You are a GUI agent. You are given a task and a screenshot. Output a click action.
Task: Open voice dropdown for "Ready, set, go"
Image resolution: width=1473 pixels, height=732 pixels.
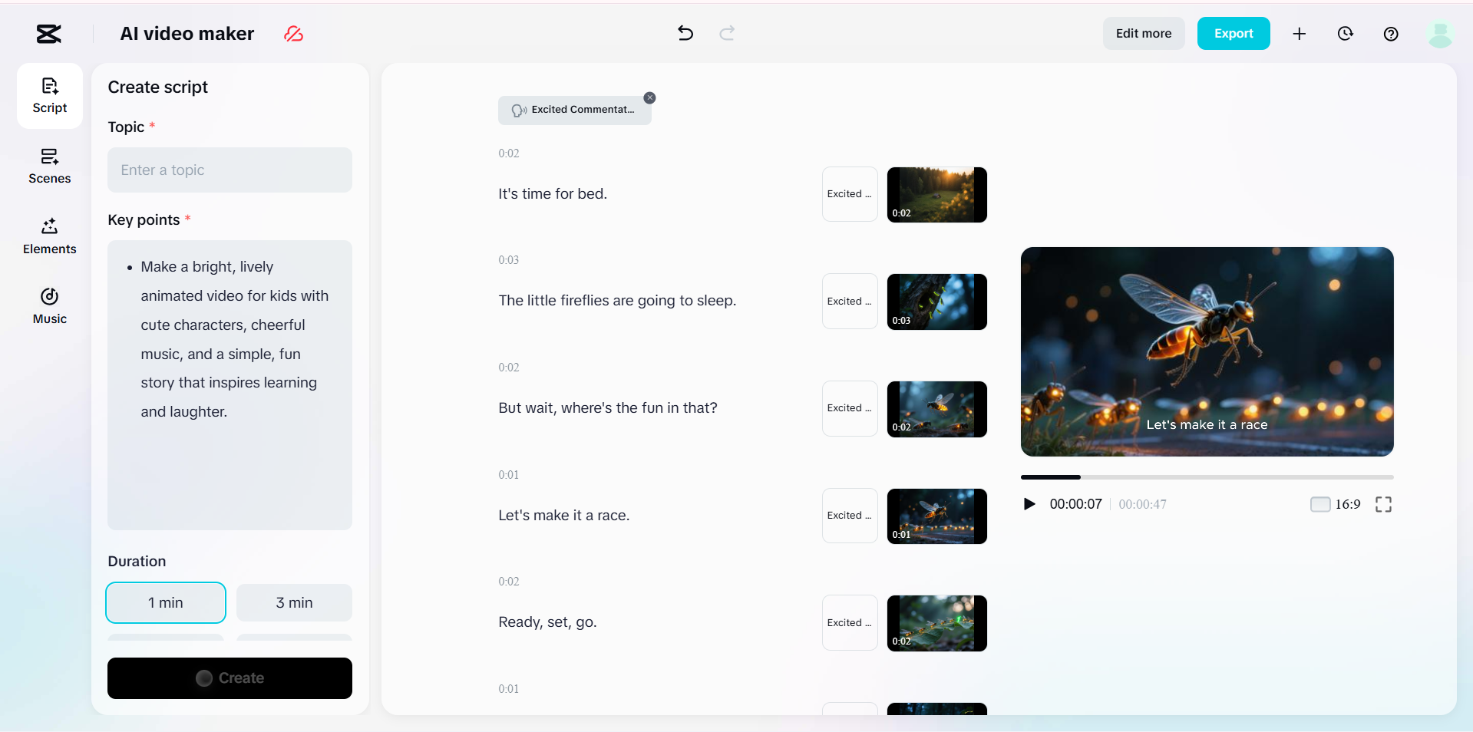tap(850, 623)
